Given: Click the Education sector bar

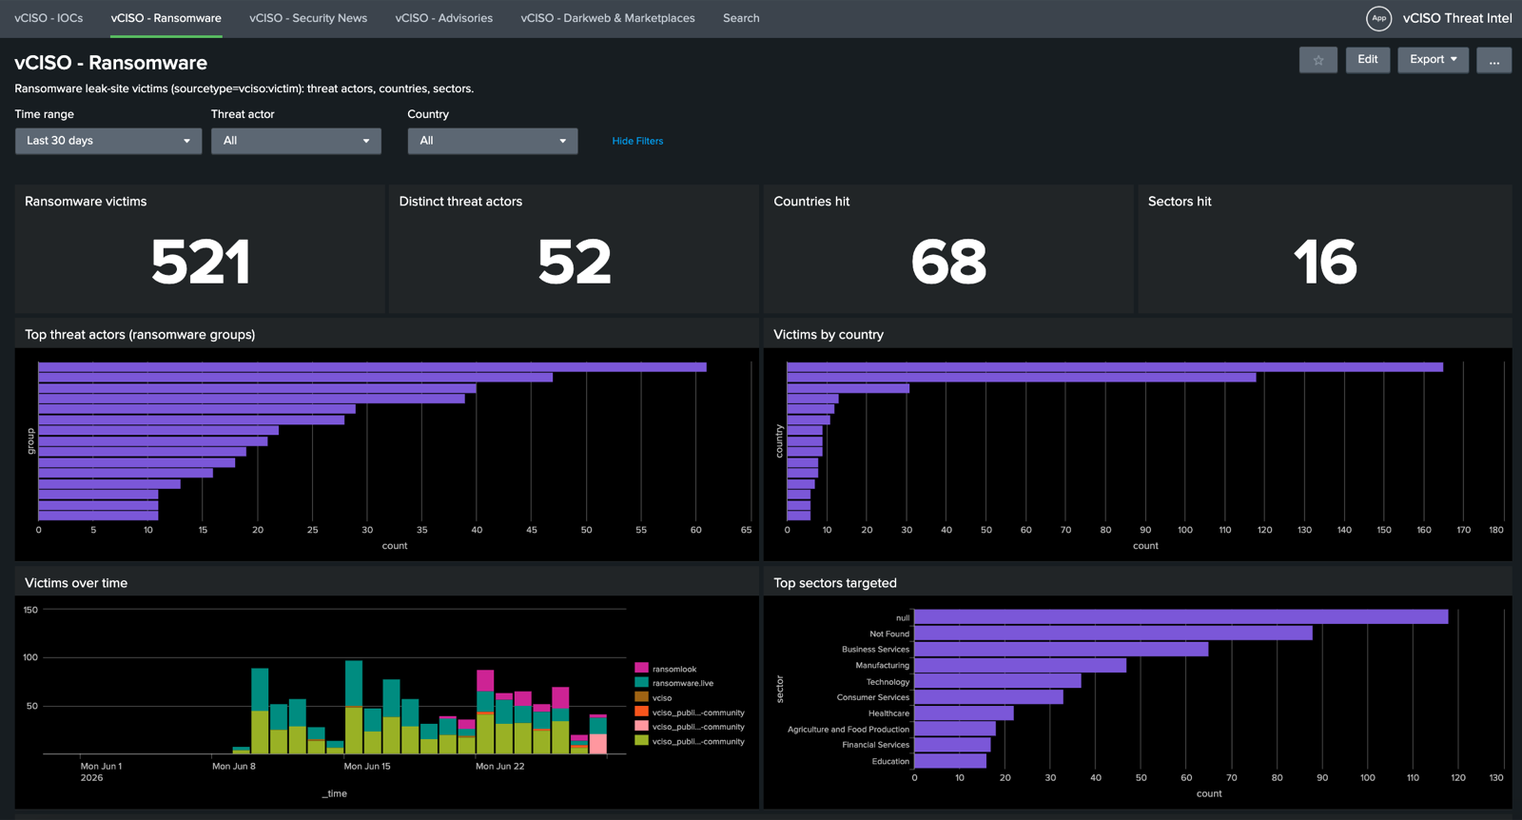Looking at the screenshot, I should coord(950,761).
